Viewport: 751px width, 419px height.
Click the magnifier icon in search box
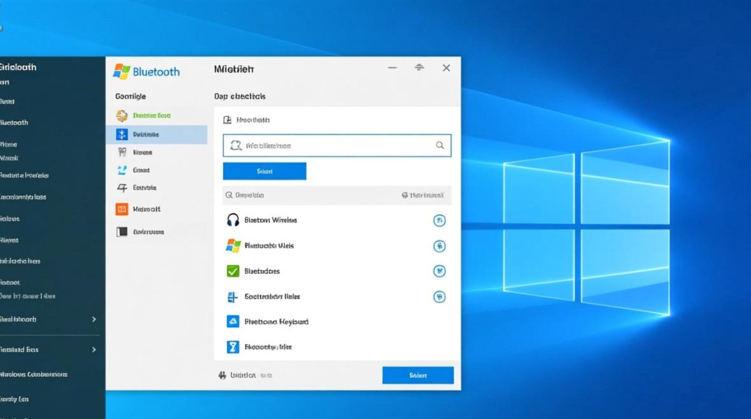point(440,145)
